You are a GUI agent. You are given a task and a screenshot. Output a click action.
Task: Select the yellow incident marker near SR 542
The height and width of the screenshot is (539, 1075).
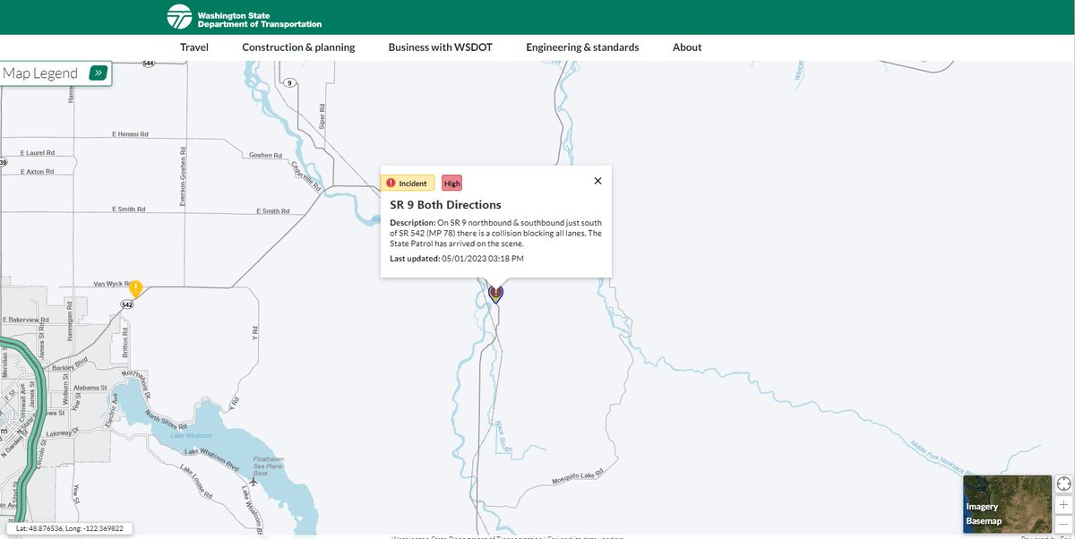pos(136,287)
